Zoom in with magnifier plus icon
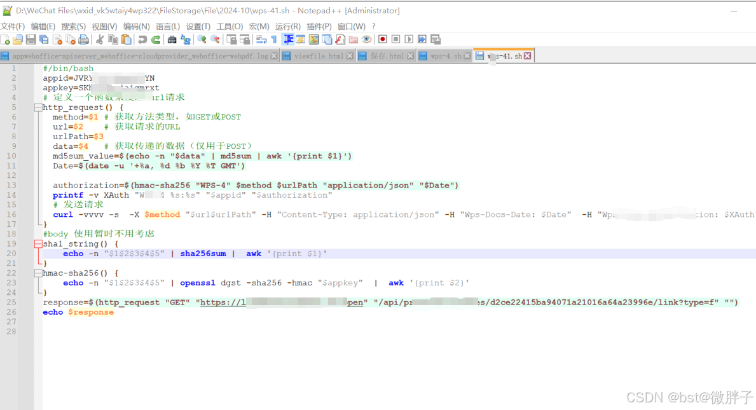This screenshot has height=410, width=756. click(202, 39)
